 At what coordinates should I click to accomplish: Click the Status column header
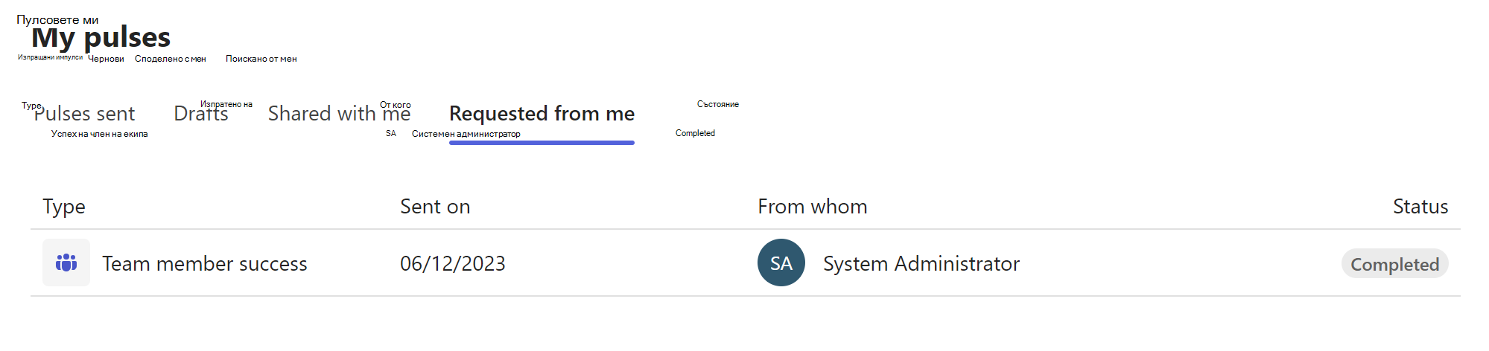pyautogui.click(x=1420, y=207)
